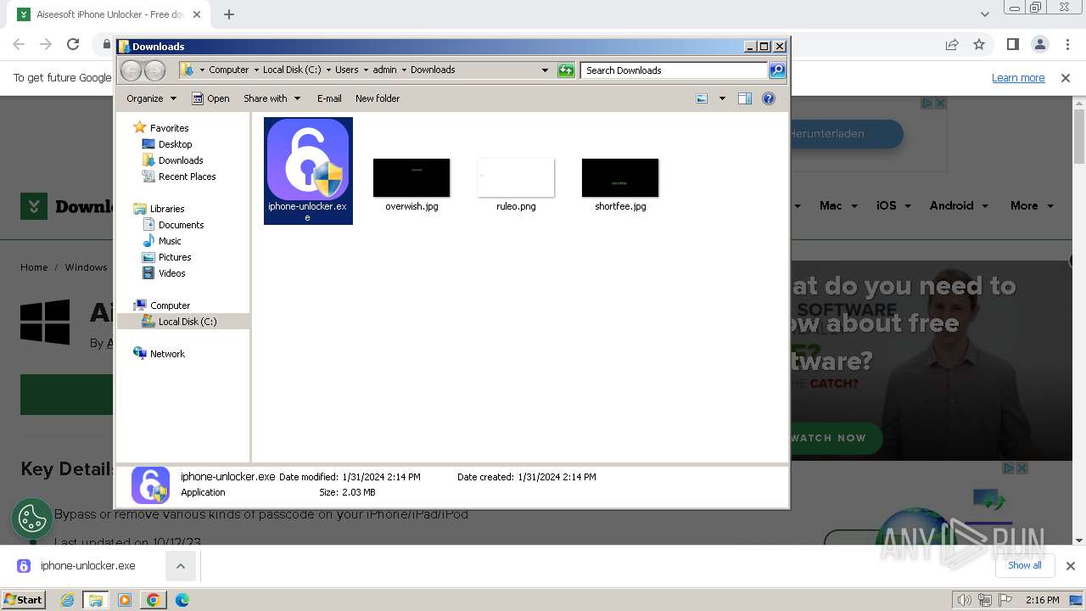Screen dimensions: 1086x611
Task: Open the Organize menu
Action: [x=151, y=98]
